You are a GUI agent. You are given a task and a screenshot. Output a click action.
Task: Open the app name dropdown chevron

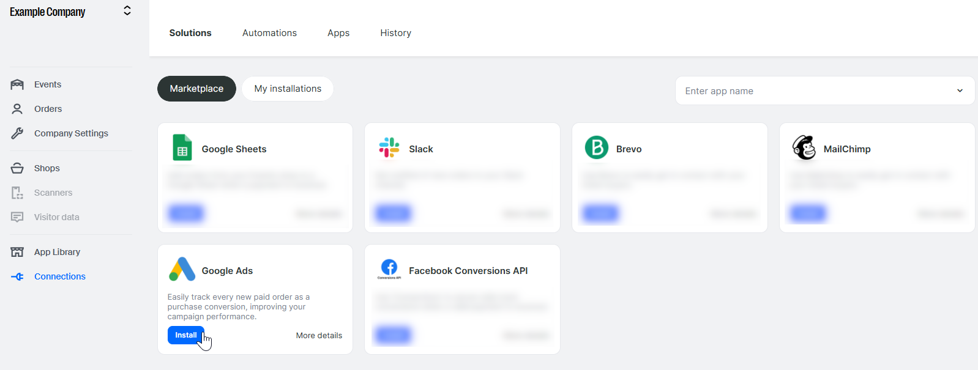960,91
